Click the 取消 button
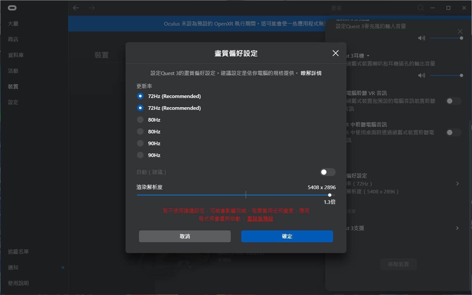 185,236
